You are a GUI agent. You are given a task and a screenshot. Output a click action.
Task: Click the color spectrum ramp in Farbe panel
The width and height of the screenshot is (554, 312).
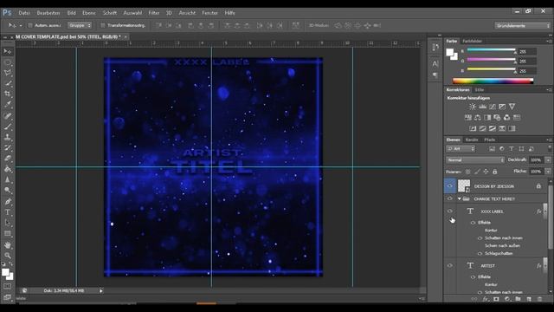point(493,81)
